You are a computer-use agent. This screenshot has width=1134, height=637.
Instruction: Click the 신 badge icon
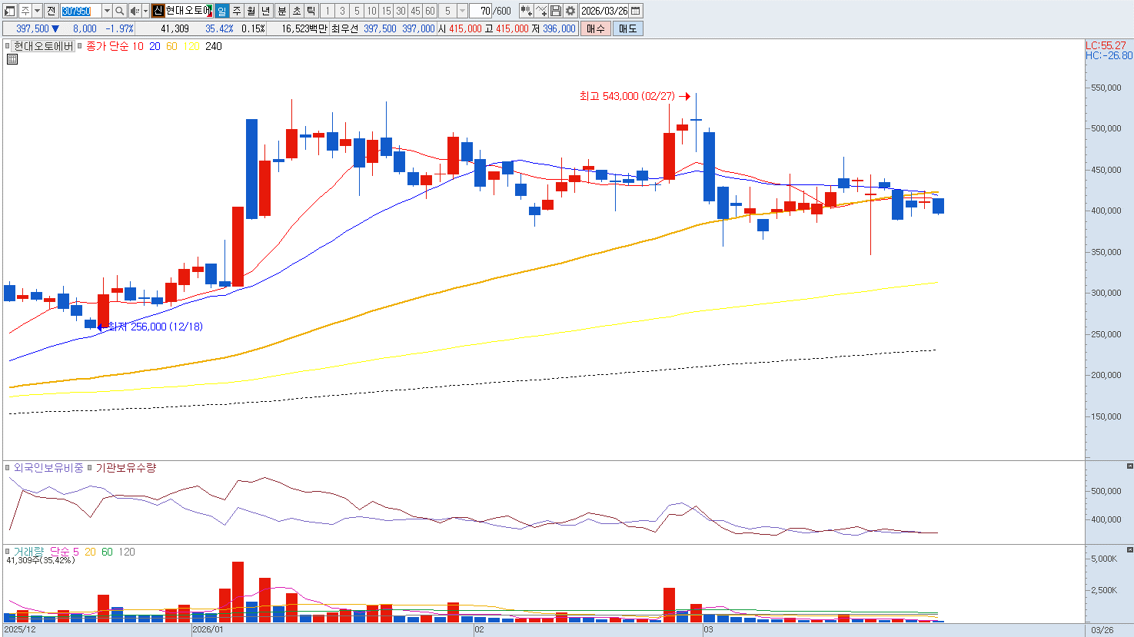(x=158, y=11)
